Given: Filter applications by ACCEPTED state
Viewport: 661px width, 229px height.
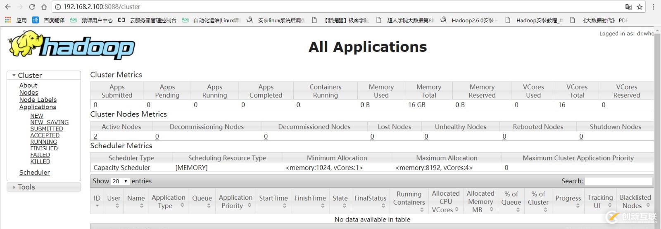Looking at the screenshot, I should tap(45, 135).
